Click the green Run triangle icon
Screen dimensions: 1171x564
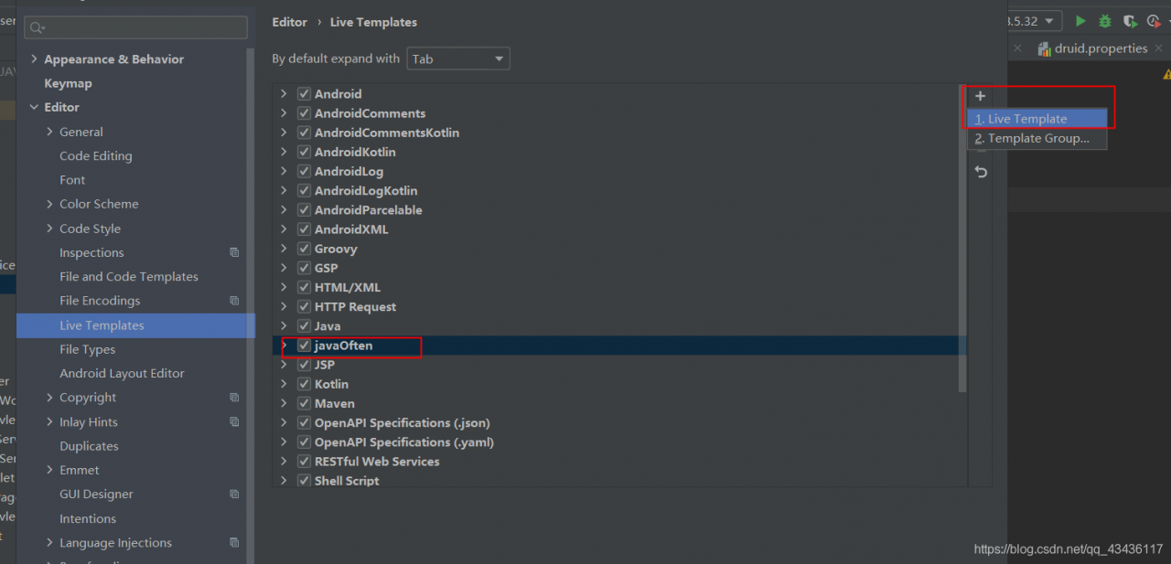(x=1080, y=21)
